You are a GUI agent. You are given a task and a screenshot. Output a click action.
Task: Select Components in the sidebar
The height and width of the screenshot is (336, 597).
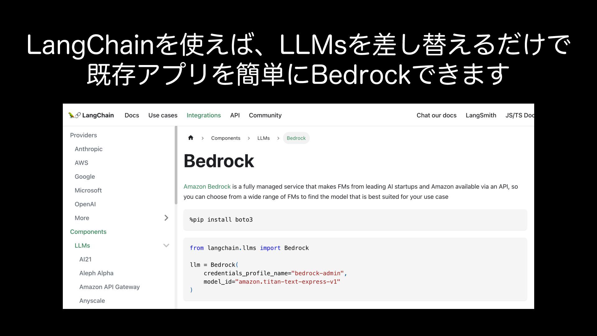coord(88,232)
